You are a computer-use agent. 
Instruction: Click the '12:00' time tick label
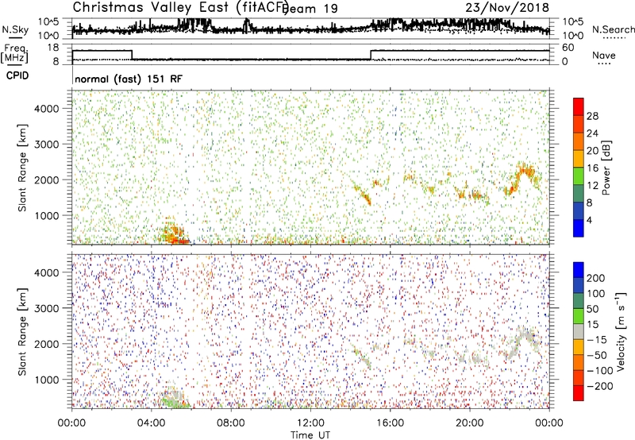pyautogui.click(x=310, y=423)
